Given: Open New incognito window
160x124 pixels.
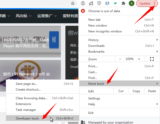Looking at the screenshot, I should coord(105,31).
